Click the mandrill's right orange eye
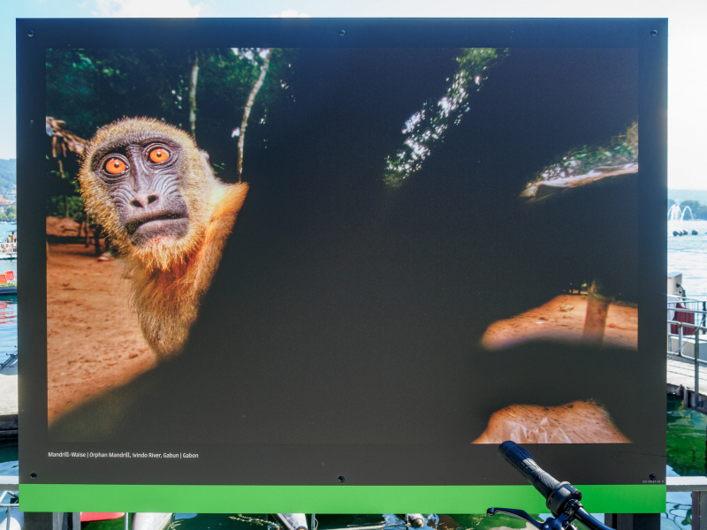 point(158,155)
